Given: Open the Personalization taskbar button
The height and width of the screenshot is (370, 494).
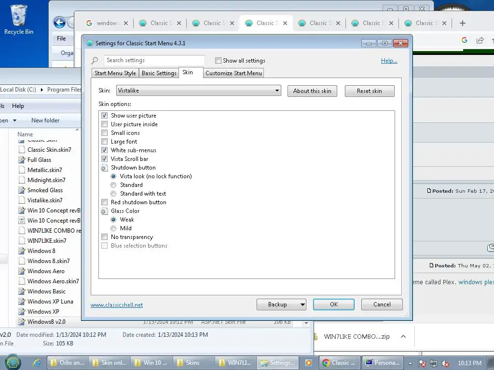Looking at the screenshot, I should point(382,363).
